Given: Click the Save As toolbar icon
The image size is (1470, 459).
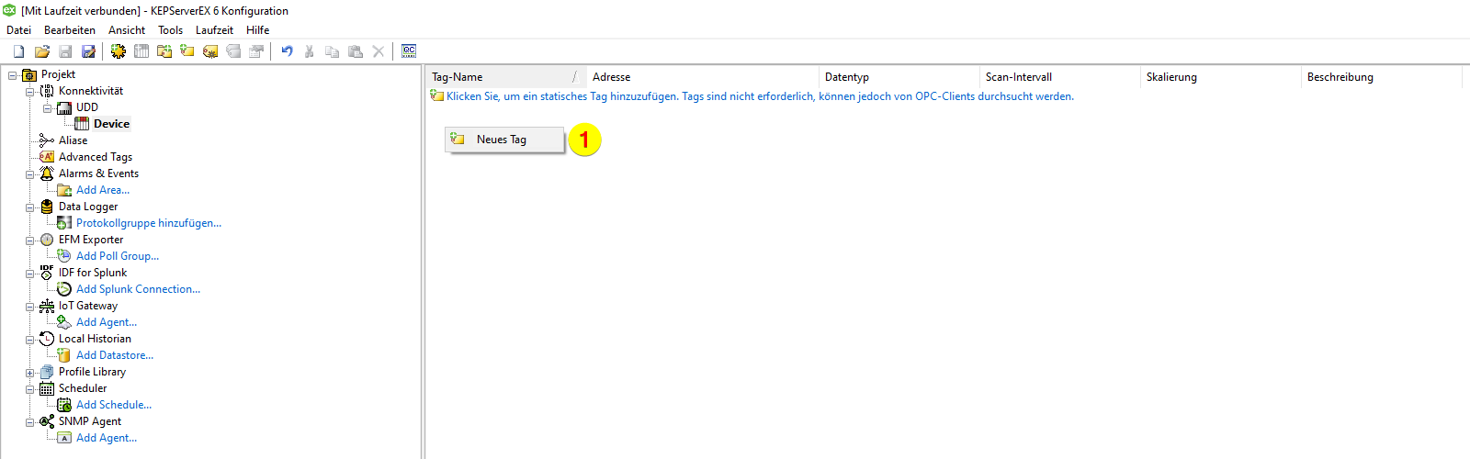Looking at the screenshot, I should click(88, 51).
